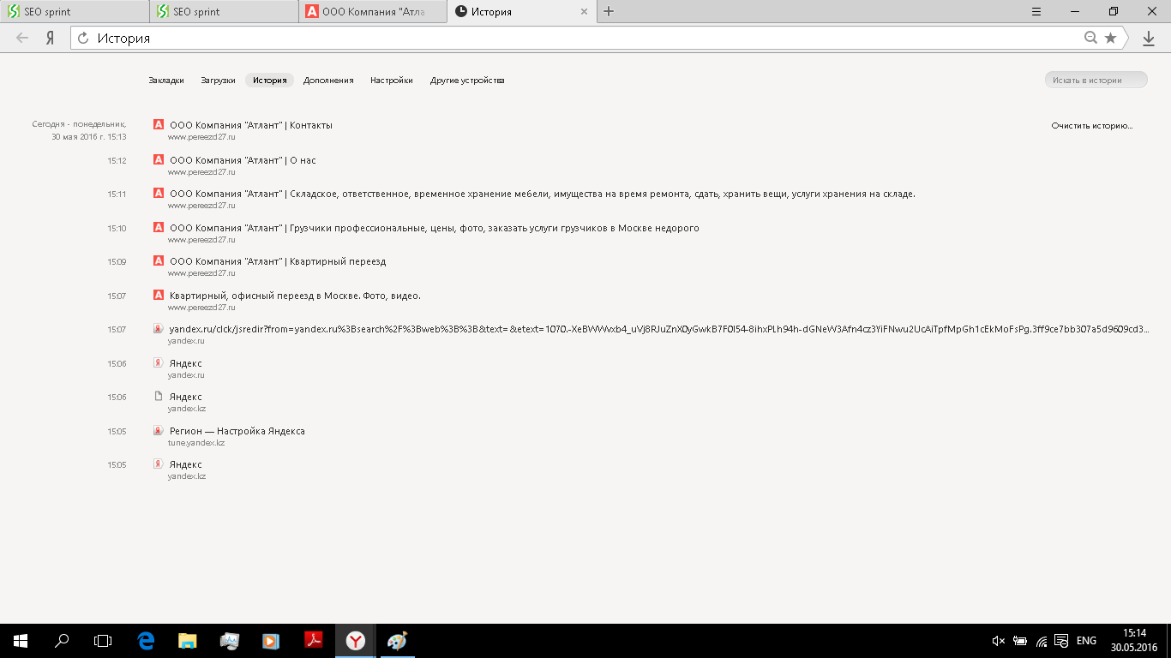
Task: Open Adobe Reader from the taskbar
Action: pyautogui.click(x=313, y=641)
